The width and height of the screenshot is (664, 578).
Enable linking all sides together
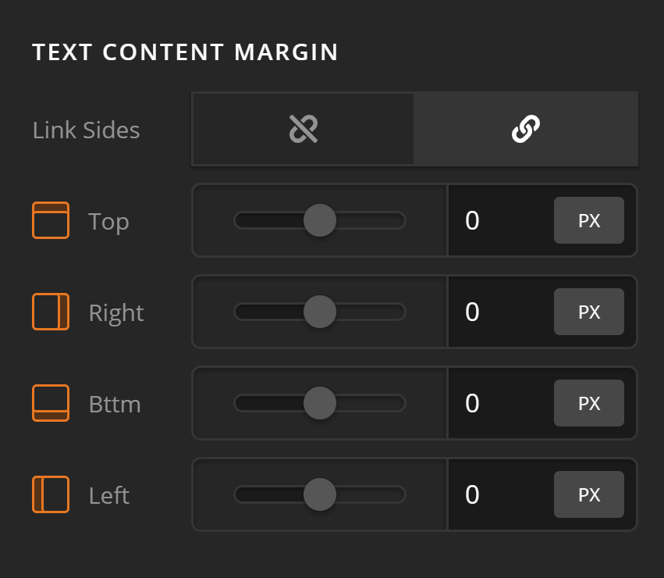pos(526,130)
